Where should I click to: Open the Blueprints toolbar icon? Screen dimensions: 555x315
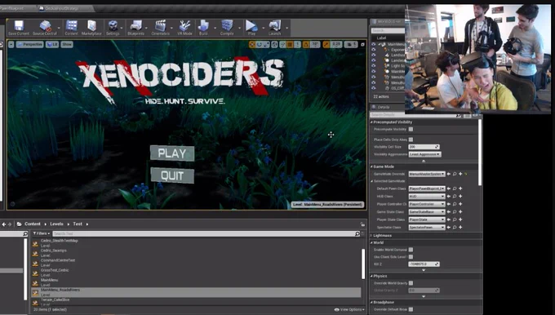click(136, 28)
